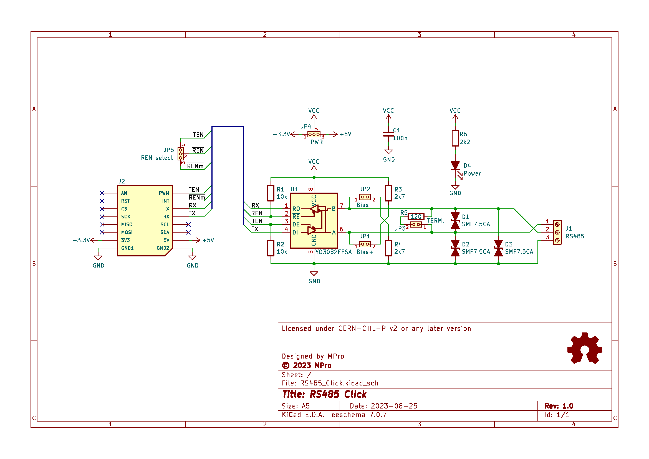
Task: Select the +5V symbol right of J2
Action: click(x=206, y=240)
